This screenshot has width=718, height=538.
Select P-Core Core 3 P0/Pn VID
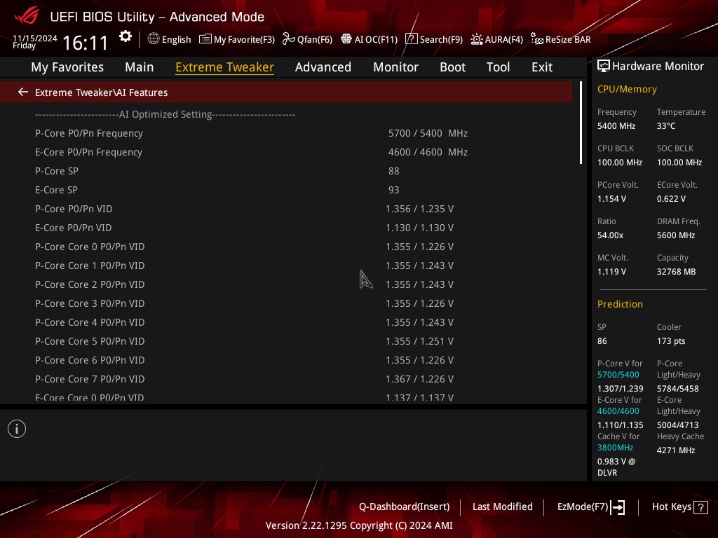pos(286,303)
